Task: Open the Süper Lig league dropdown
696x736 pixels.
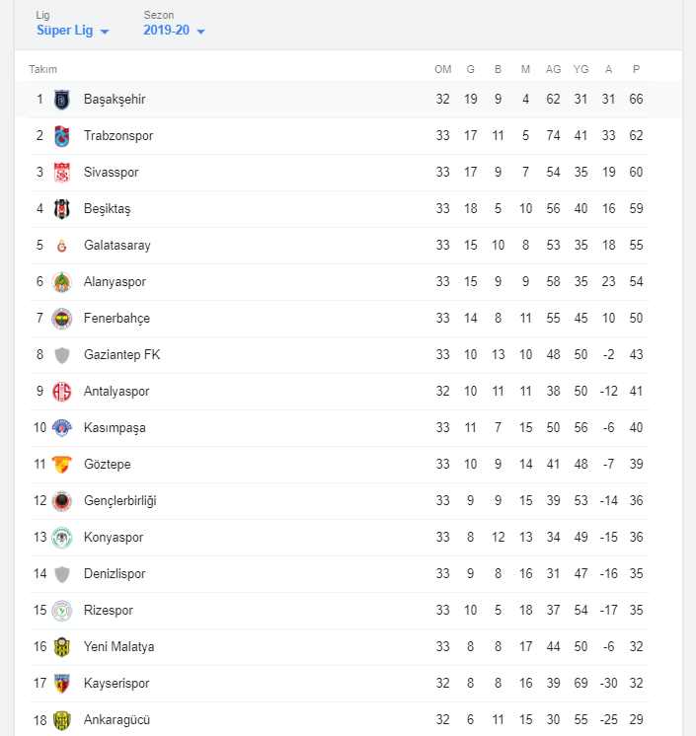Action: tap(73, 31)
